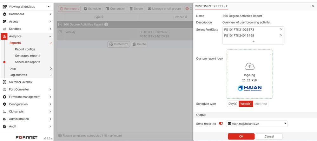Open the Viewing all devices dropdown
The height and width of the screenshot is (141, 317).
coord(27,7)
